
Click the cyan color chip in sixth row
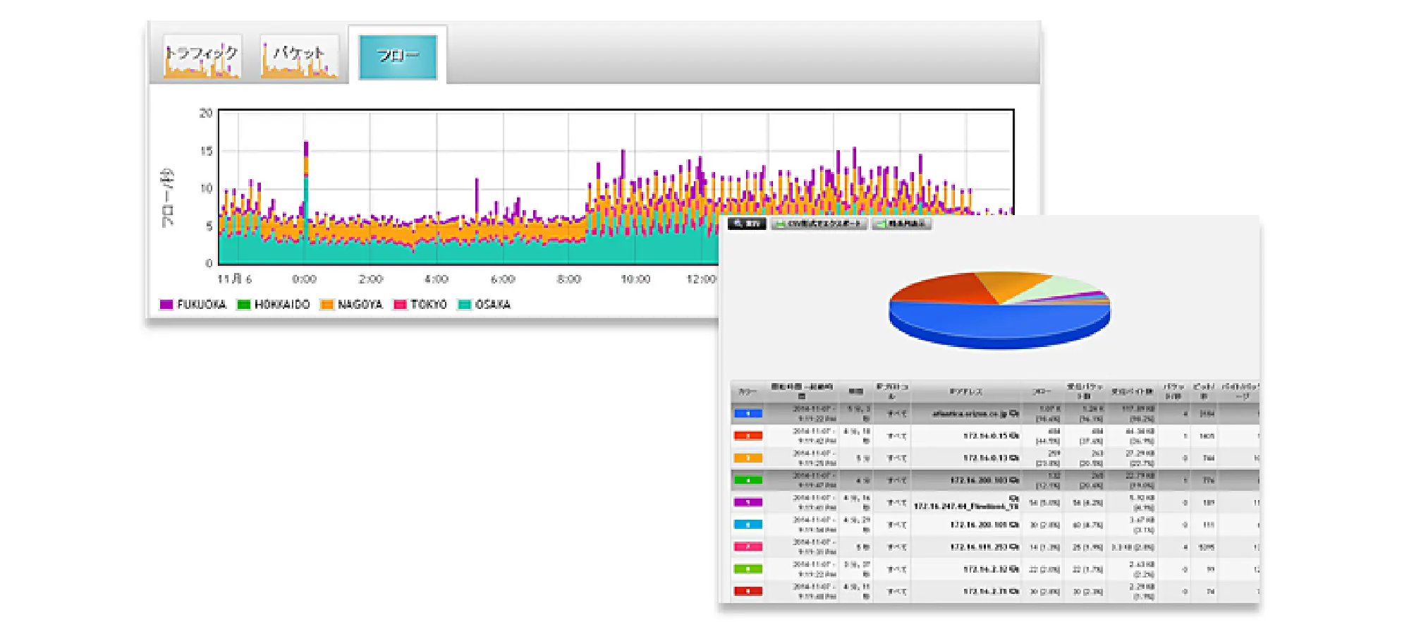(x=748, y=525)
